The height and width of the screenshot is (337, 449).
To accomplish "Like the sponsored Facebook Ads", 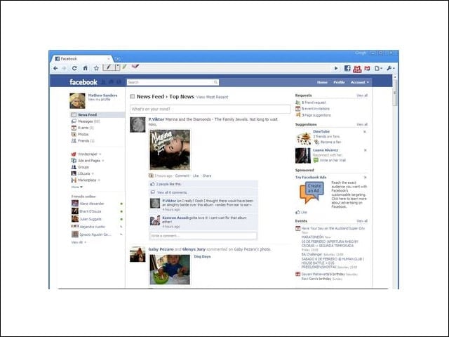I will pyautogui.click(x=301, y=212).
